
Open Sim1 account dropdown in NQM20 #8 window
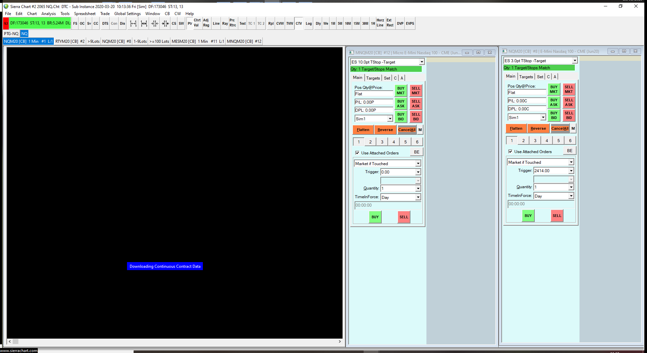(543, 117)
